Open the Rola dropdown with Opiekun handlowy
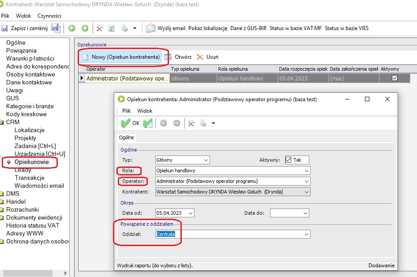Image resolution: width=417 pixels, height=277 pixels. pos(306,171)
